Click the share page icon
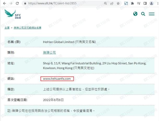The height and width of the screenshot is (121, 159). click(112, 4)
